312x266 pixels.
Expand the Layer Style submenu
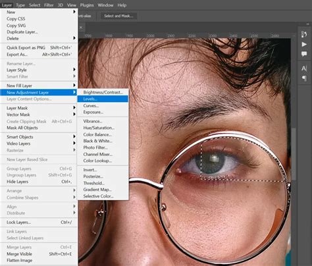[x=39, y=70]
